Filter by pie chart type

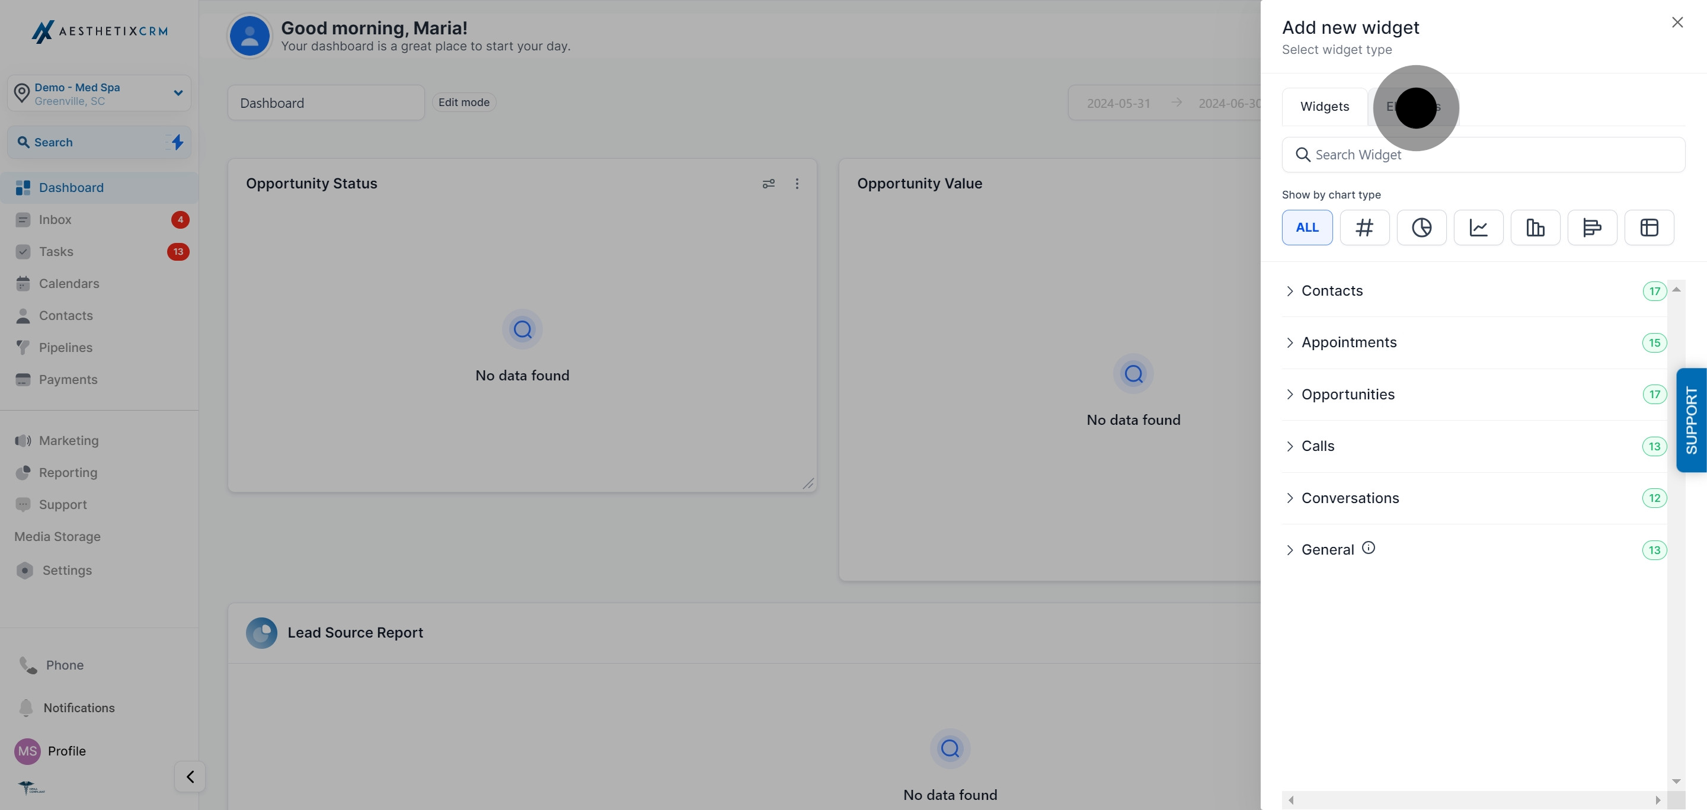tap(1421, 227)
